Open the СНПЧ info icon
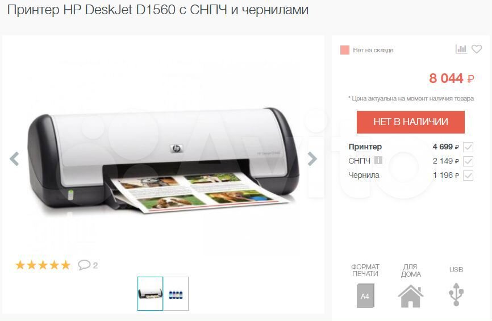492x321 pixels. tap(378, 160)
